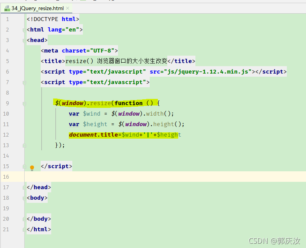Image resolution: width=306 pixels, height=248 pixels.
Task: Click line number 12 in gutter
Action: 6,135
